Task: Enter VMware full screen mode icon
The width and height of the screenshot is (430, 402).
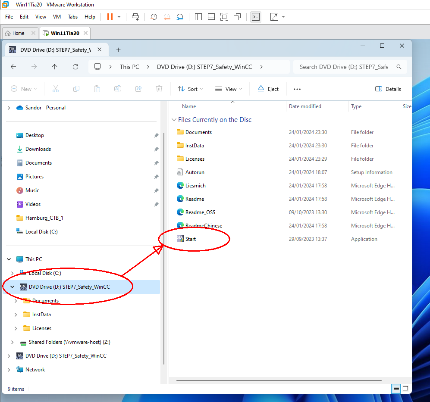Action: click(x=275, y=17)
